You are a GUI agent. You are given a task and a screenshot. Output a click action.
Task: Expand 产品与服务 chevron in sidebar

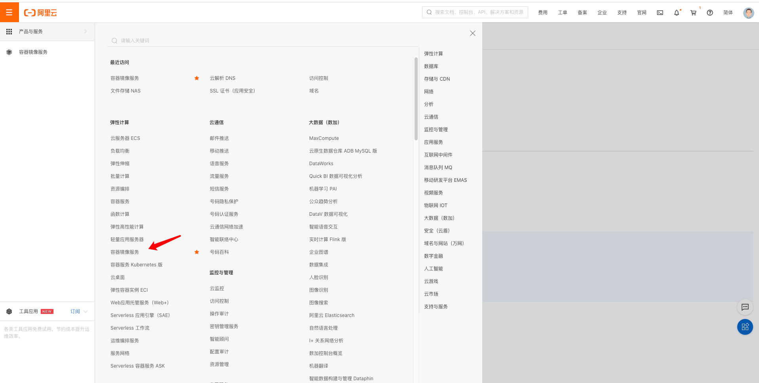coord(86,32)
